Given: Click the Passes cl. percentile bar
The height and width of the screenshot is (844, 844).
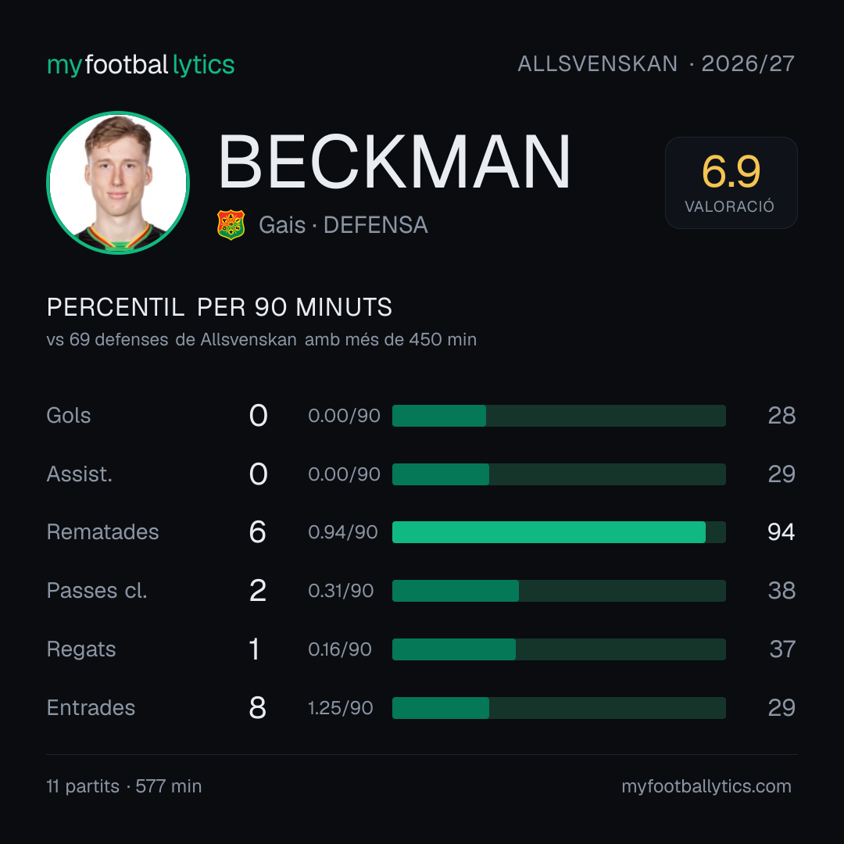Looking at the screenshot, I should pos(559,591).
